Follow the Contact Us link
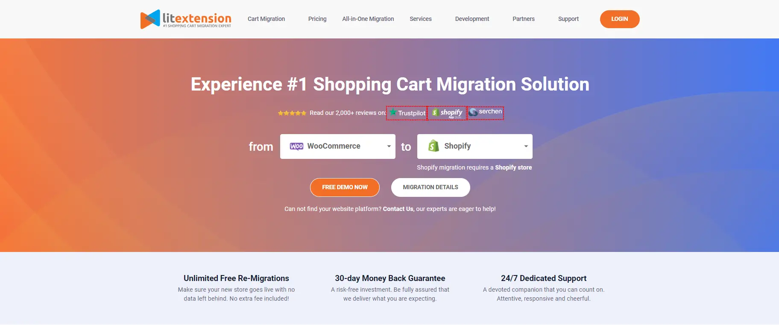This screenshot has width=779, height=325. (x=398, y=209)
